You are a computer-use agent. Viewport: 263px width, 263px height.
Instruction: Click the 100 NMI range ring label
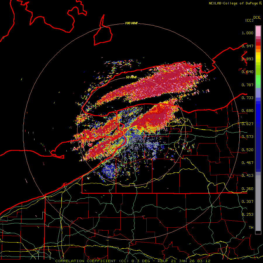(x=131, y=23)
